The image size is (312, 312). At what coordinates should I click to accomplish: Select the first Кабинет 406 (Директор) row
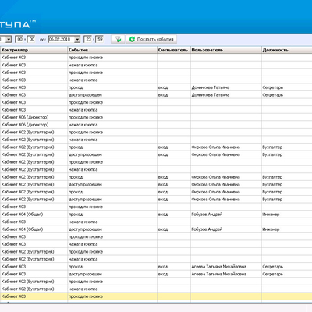(x=156, y=117)
